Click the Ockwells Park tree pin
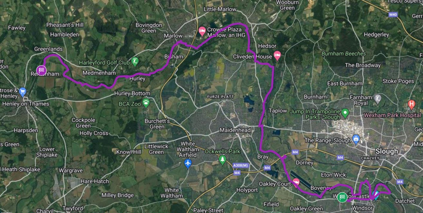423x213 pixels. click(x=222, y=160)
